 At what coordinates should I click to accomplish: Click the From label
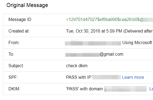click(x=14, y=42)
